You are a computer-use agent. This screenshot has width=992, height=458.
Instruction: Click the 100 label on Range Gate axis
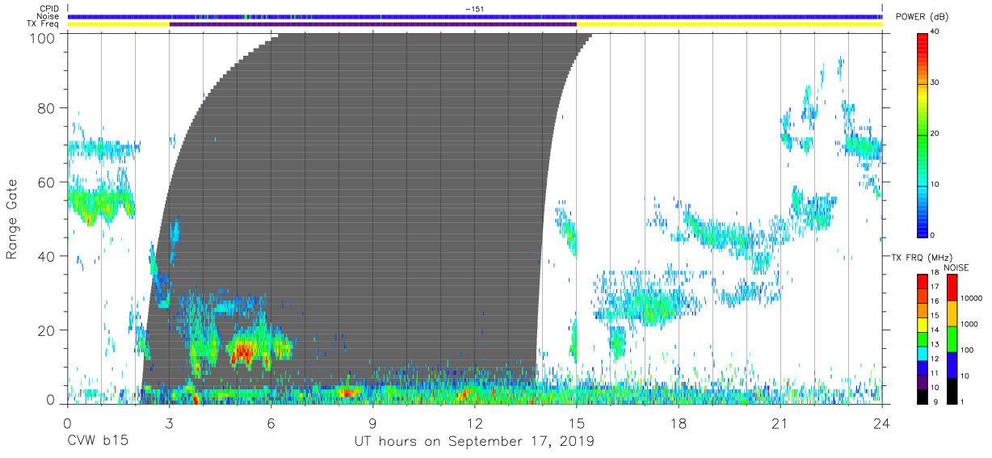coord(42,37)
